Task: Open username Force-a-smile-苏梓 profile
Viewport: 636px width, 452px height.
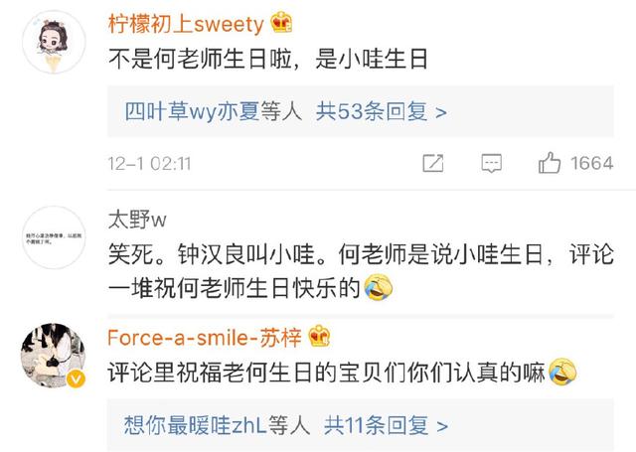Action: (x=205, y=338)
